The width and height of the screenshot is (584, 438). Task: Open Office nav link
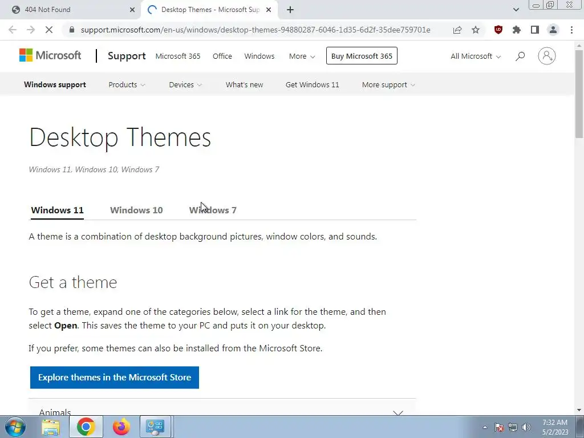coord(222,56)
